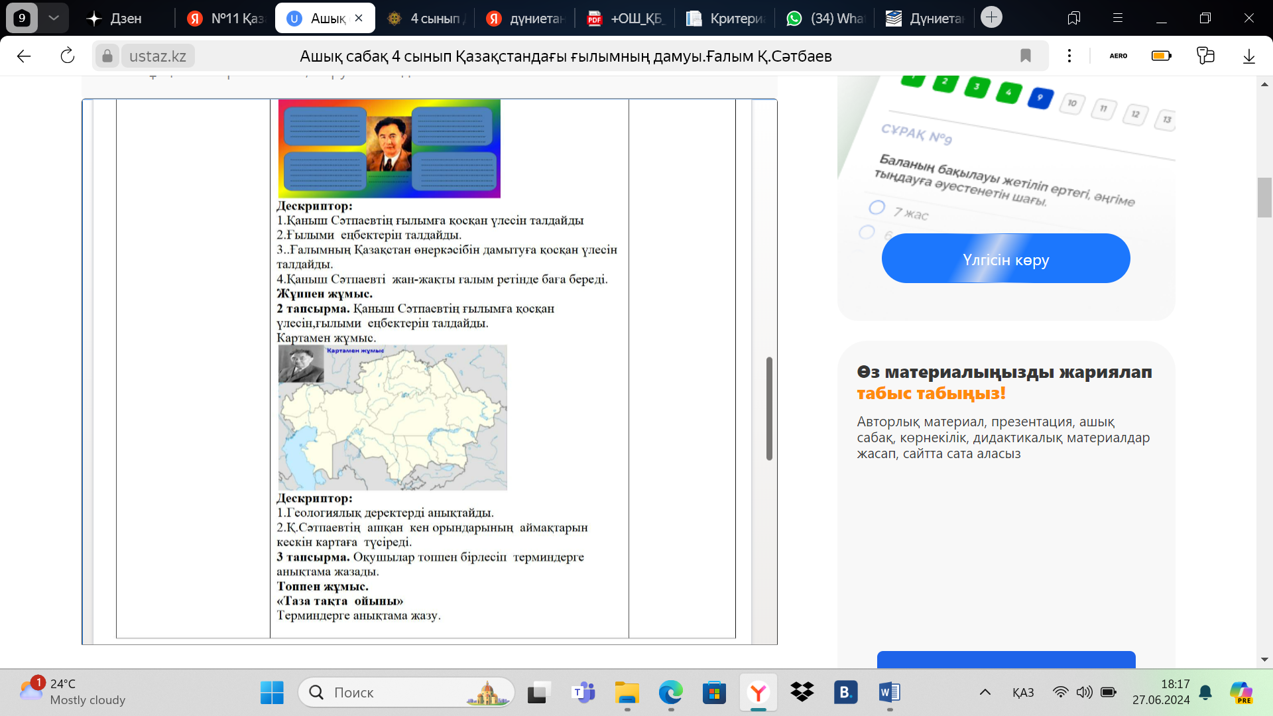The height and width of the screenshot is (716, 1273).
Task: Expand the tab list dropdown arrow
Action: (54, 18)
